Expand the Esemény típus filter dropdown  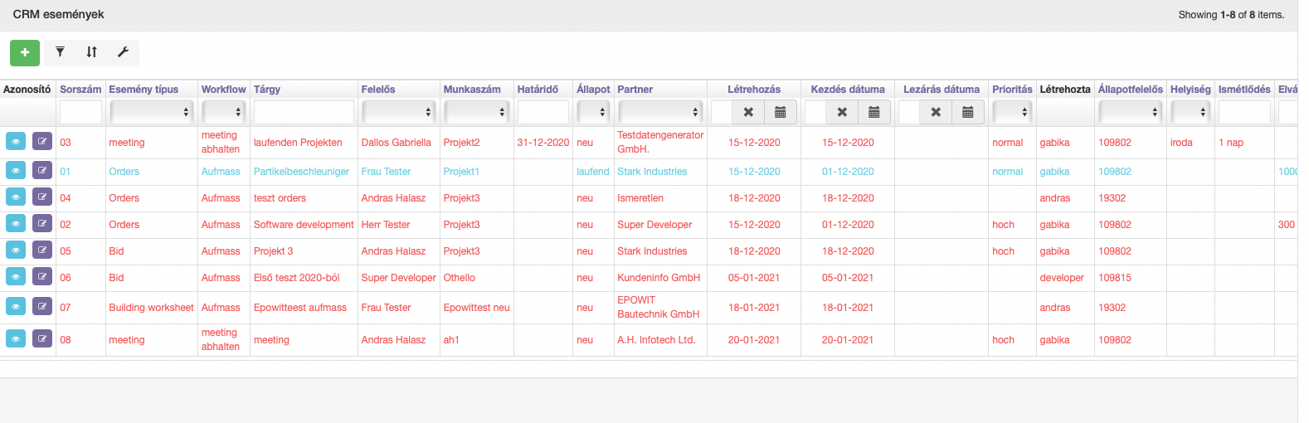pos(152,112)
